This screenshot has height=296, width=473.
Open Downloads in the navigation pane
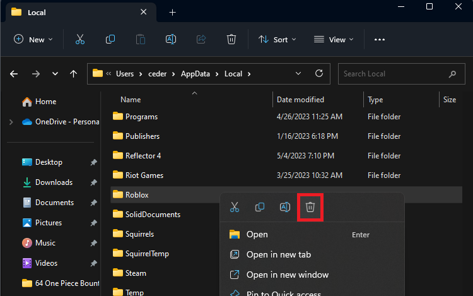click(54, 182)
